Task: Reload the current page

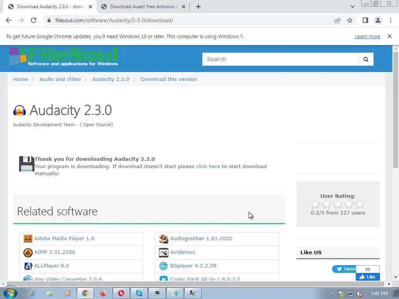Action: point(34,20)
